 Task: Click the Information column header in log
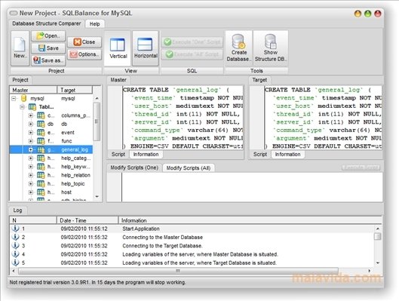click(x=250, y=220)
